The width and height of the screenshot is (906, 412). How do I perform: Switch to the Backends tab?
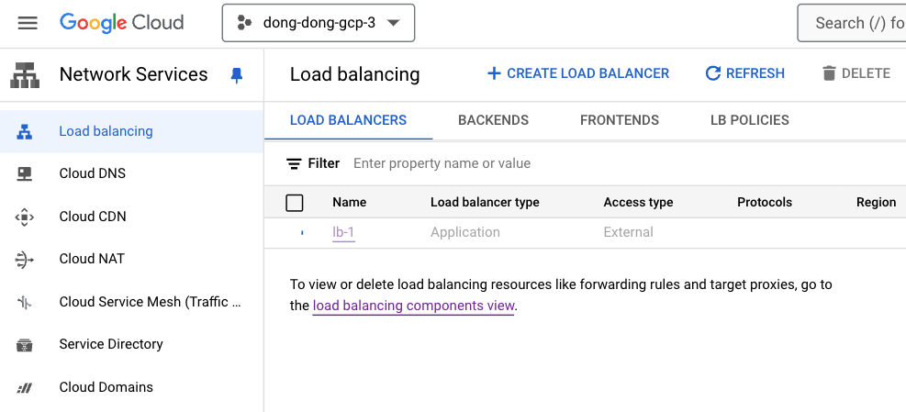[493, 120]
